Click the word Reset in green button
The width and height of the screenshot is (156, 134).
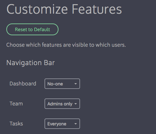(21, 30)
